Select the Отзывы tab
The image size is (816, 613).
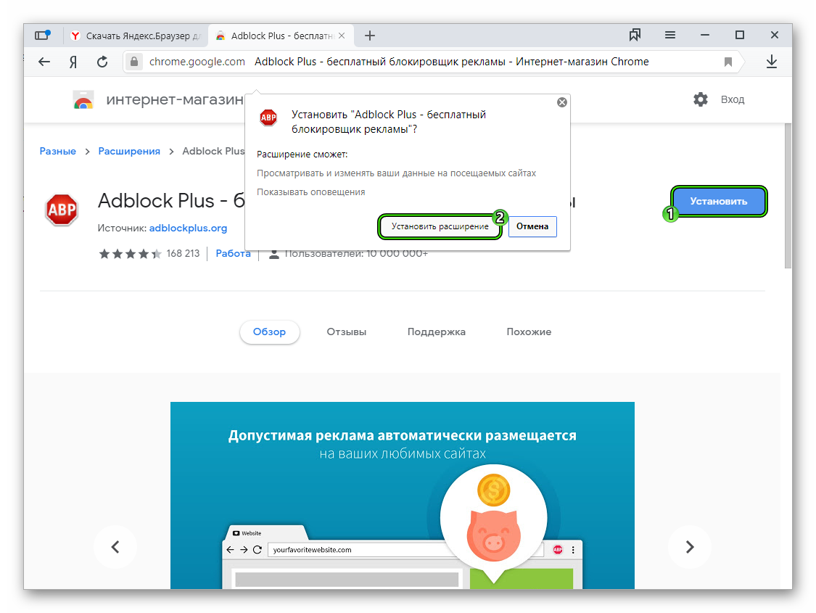346,332
